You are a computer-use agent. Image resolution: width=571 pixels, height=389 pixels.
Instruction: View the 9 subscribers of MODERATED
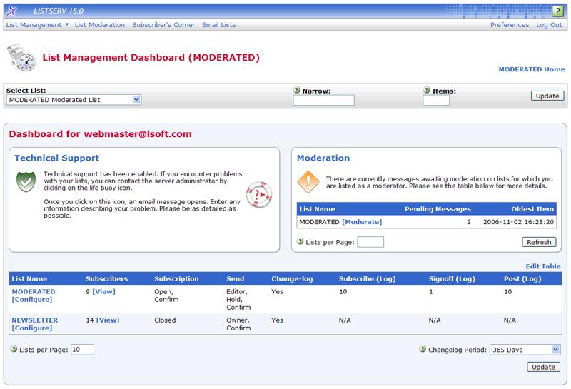click(103, 291)
